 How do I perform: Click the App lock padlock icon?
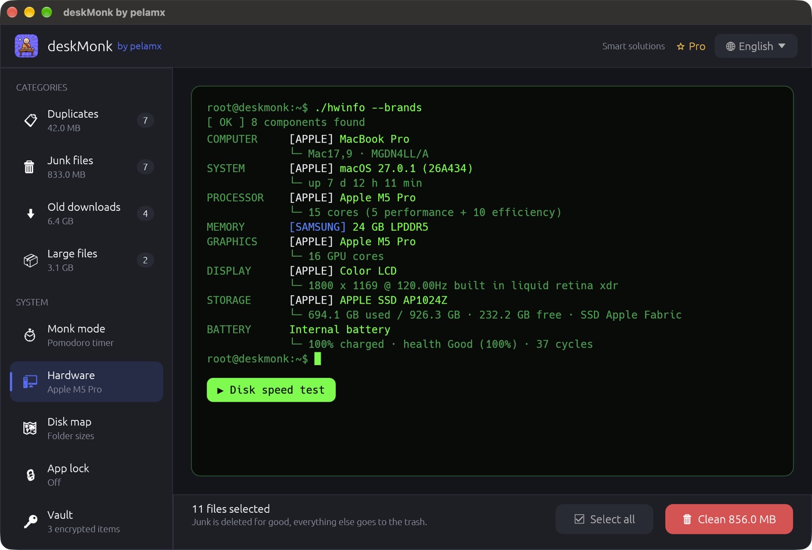[x=30, y=475]
